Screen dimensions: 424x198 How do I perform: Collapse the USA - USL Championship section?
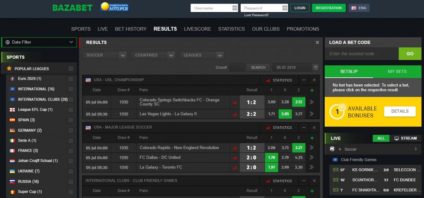point(304,80)
